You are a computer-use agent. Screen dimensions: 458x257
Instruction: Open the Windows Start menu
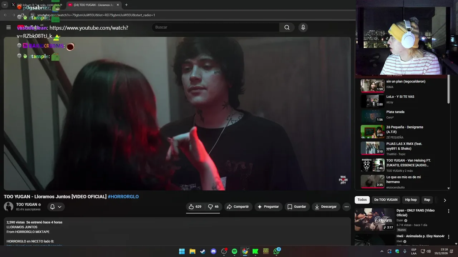tap(182, 251)
